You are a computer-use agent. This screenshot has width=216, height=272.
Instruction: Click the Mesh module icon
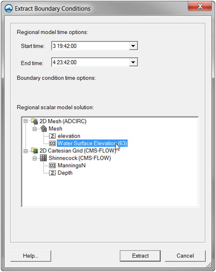tap(44, 129)
